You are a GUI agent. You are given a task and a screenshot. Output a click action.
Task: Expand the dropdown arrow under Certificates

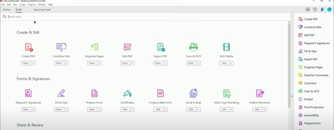[132, 109]
